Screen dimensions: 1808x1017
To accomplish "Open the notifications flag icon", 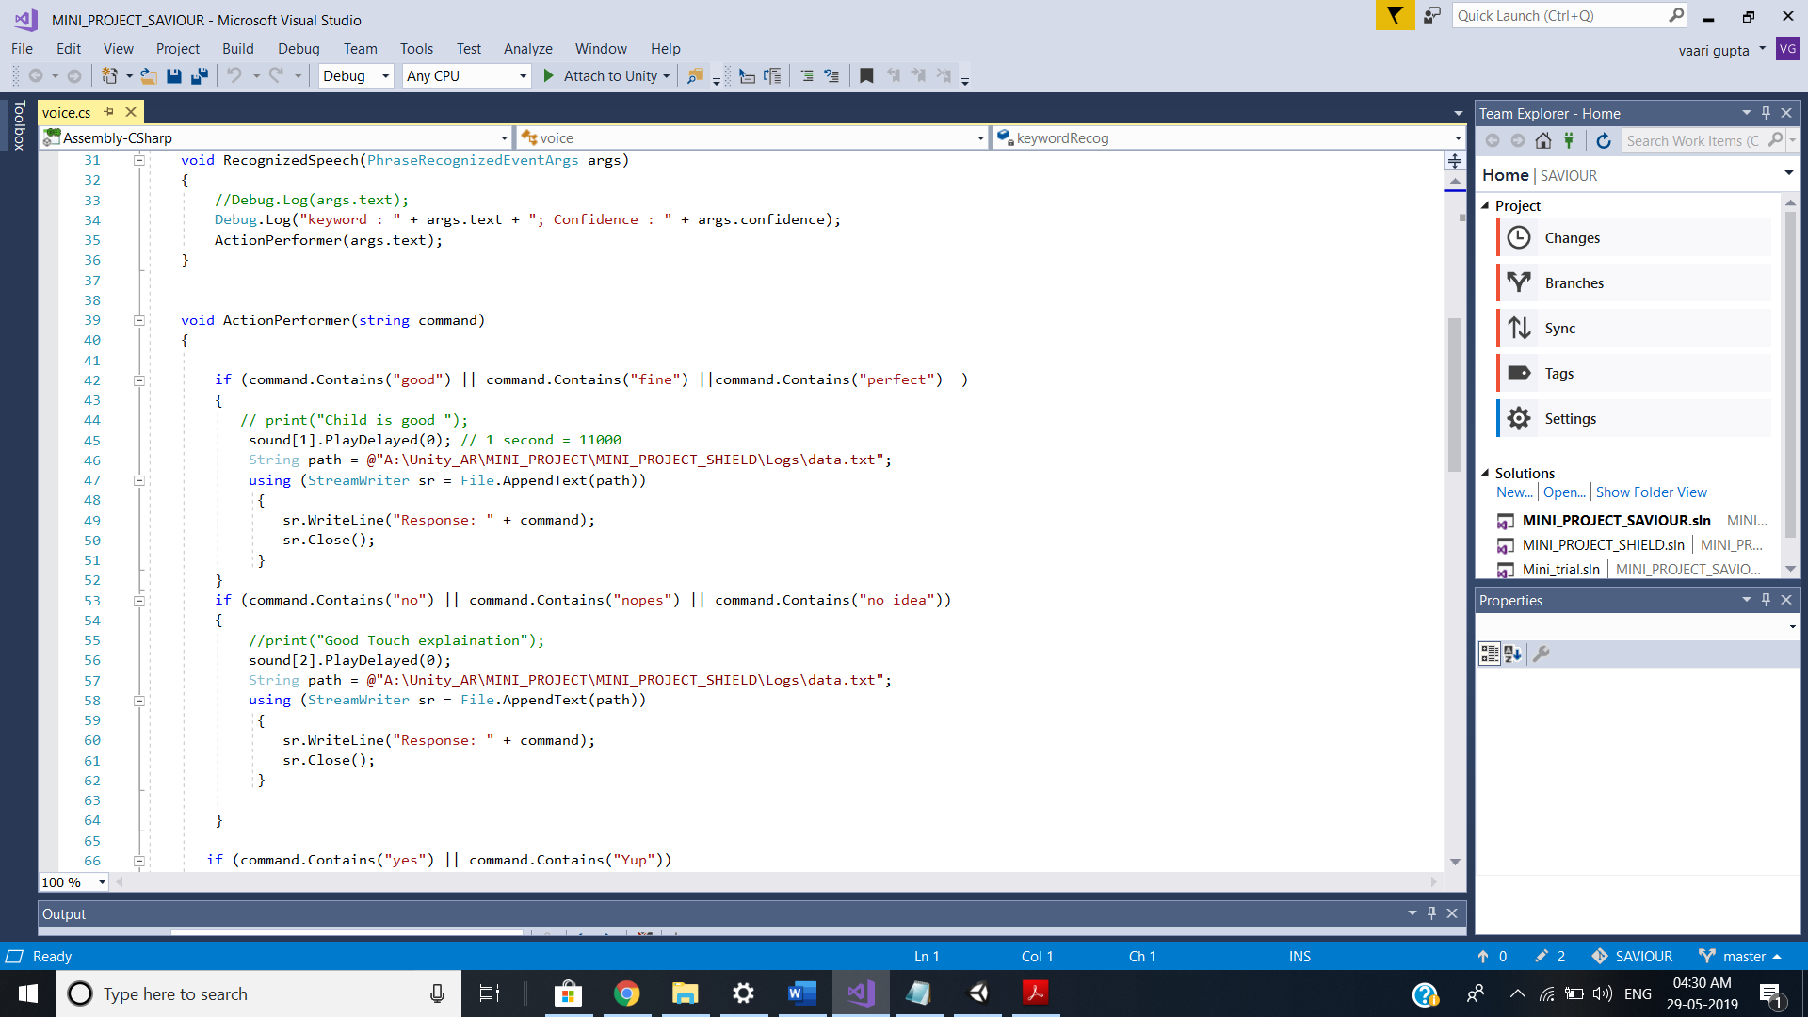I will click(1395, 16).
